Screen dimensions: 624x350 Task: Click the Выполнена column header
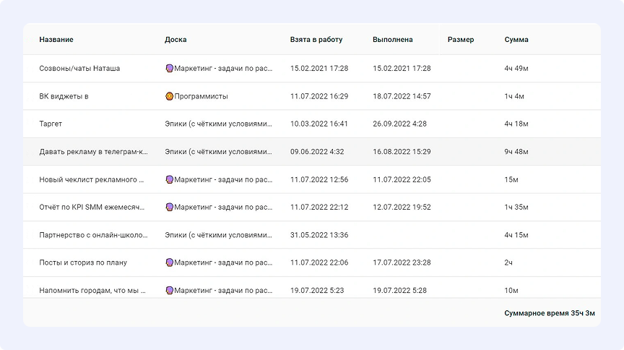[394, 40]
